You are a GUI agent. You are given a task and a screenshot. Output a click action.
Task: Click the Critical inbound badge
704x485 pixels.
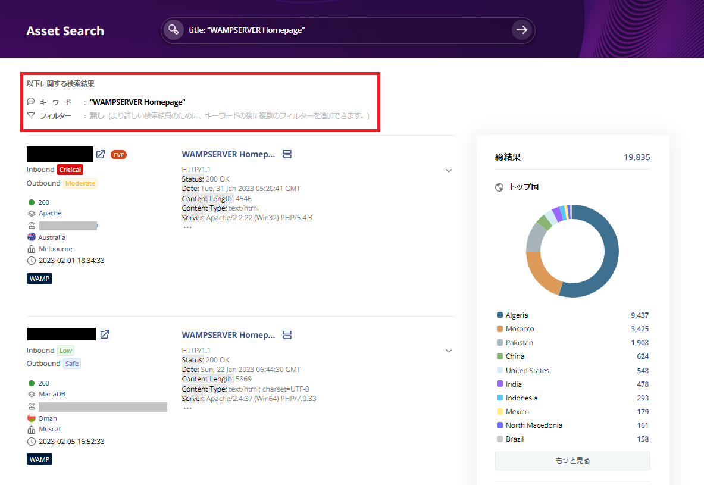click(x=70, y=170)
